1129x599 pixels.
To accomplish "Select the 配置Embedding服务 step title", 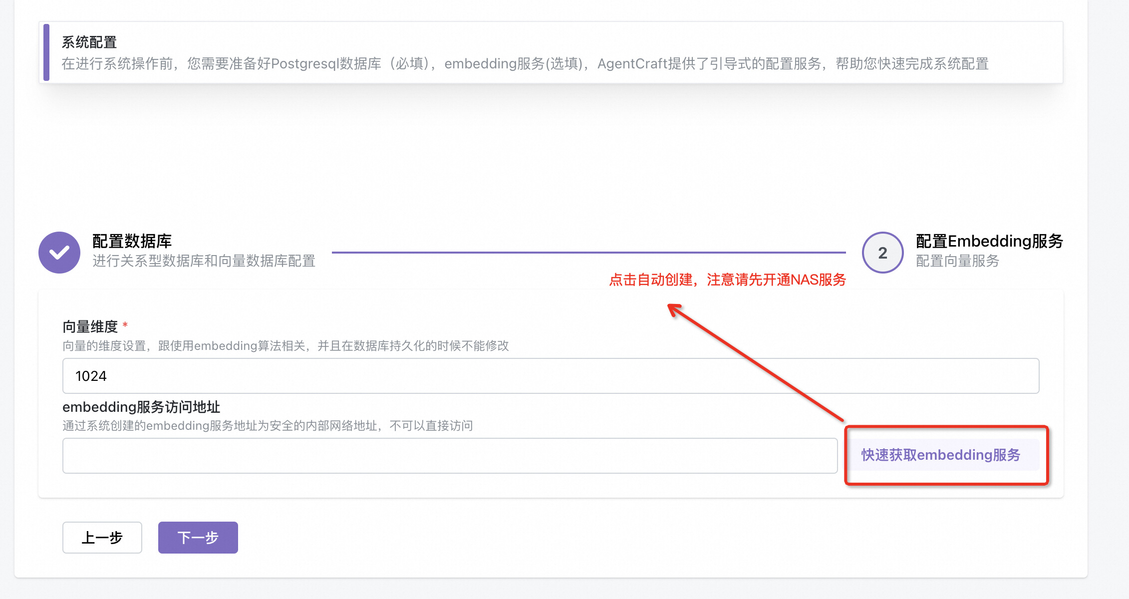I will [989, 241].
